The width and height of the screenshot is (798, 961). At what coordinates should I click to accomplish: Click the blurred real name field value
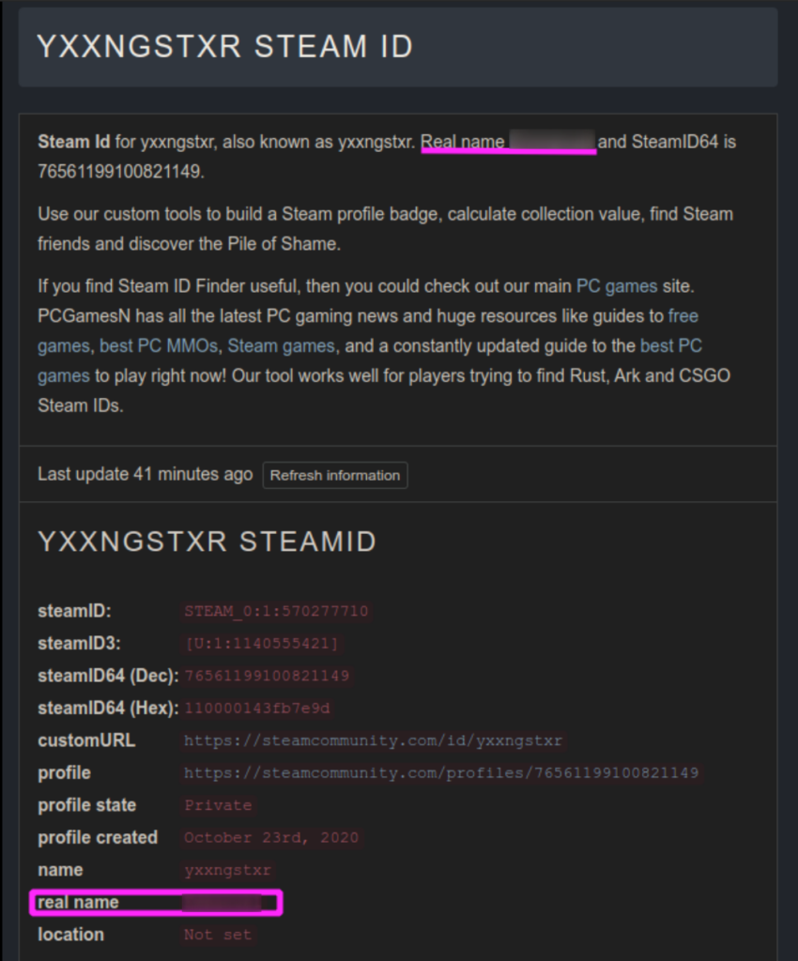(x=223, y=903)
